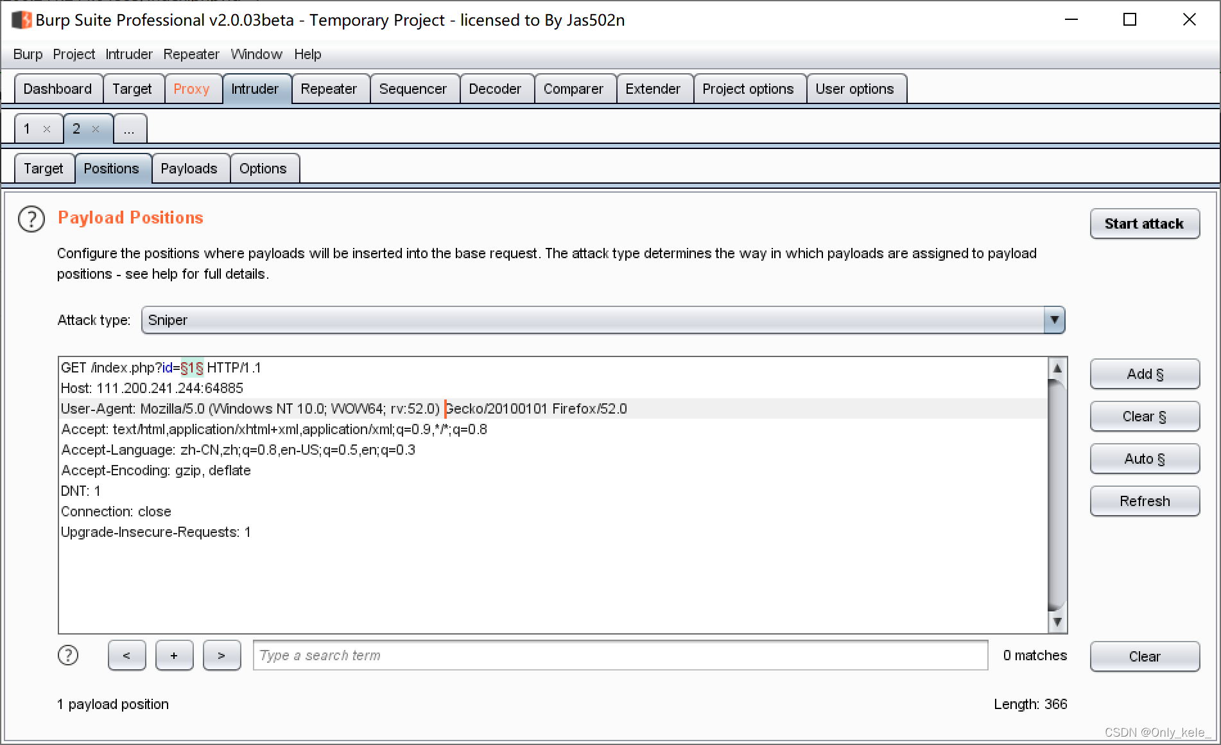This screenshot has width=1221, height=745.
Task: Click the Start attack button
Action: pos(1145,223)
